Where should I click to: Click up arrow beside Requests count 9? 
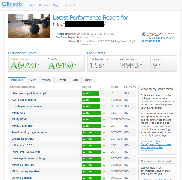click(159, 65)
